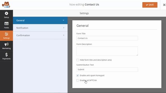The height and width of the screenshot is (93, 166).
Task: Click into the Form Description textarea
Action: tap(107, 51)
